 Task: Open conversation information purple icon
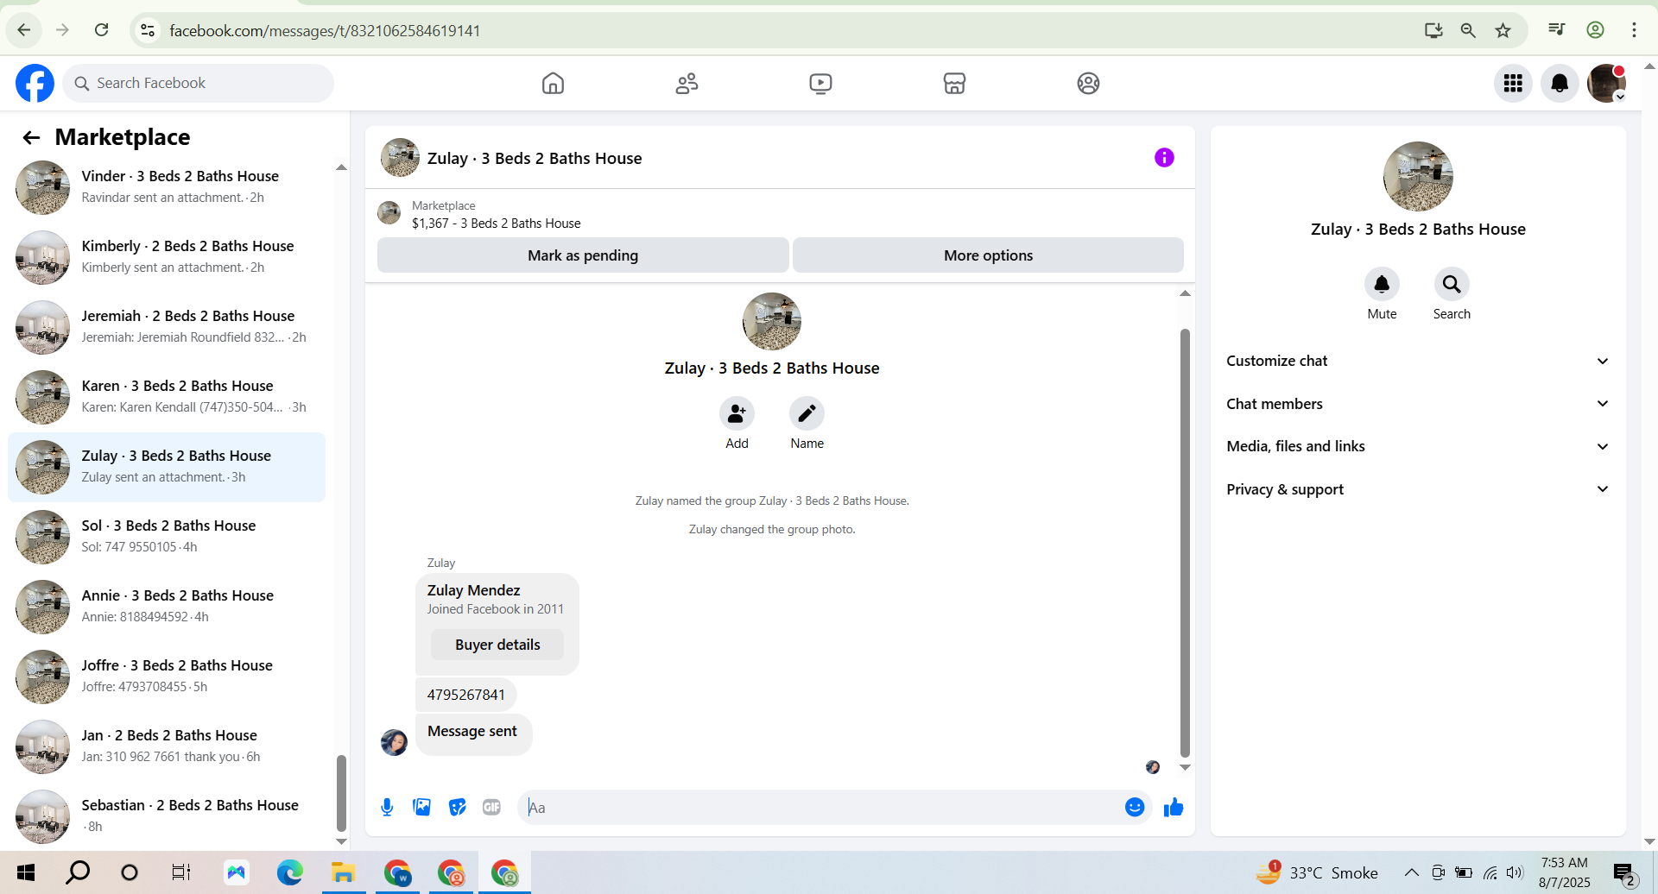point(1164,157)
